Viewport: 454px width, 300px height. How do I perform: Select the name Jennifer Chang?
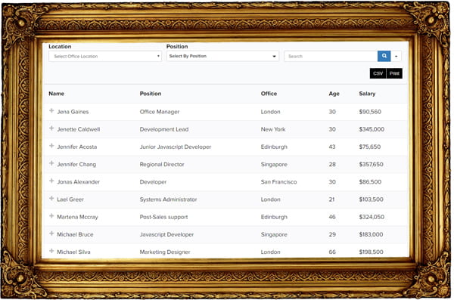point(76,164)
